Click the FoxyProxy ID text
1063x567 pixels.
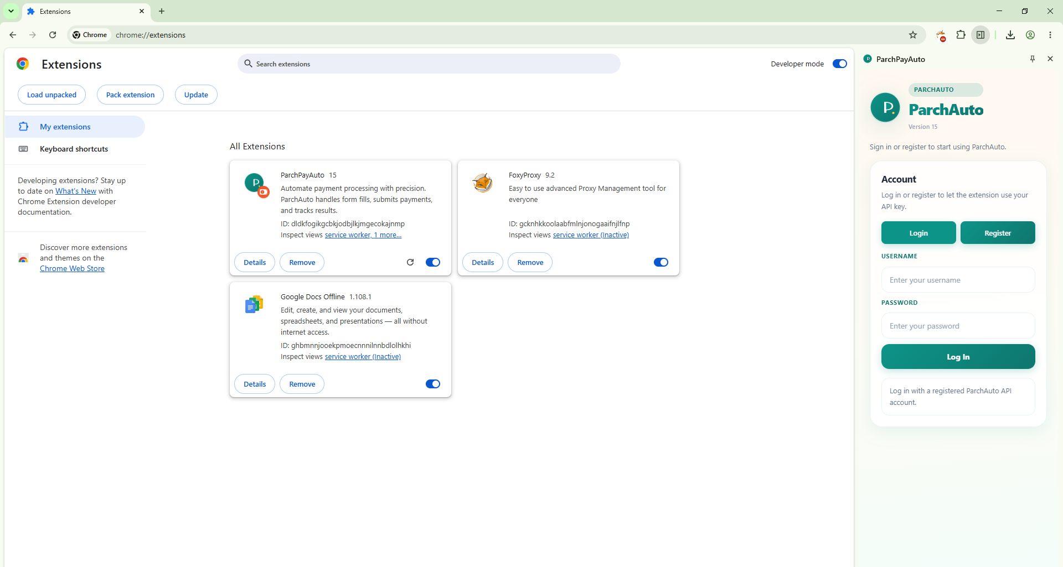[569, 223]
